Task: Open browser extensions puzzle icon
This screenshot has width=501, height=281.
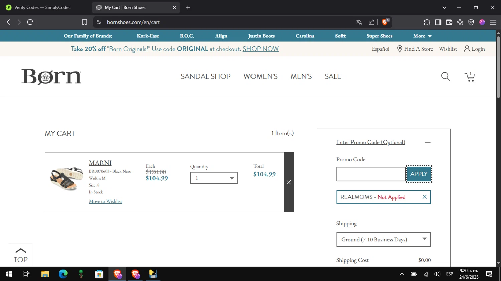Action: click(x=427, y=22)
